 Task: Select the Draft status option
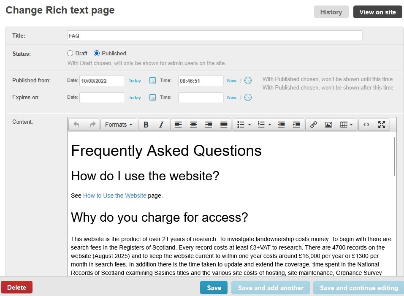click(x=70, y=54)
